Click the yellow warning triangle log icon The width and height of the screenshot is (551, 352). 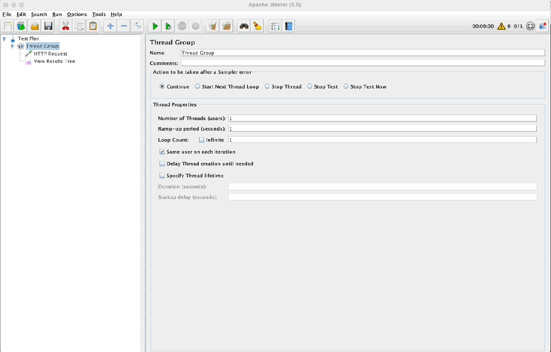click(x=501, y=26)
